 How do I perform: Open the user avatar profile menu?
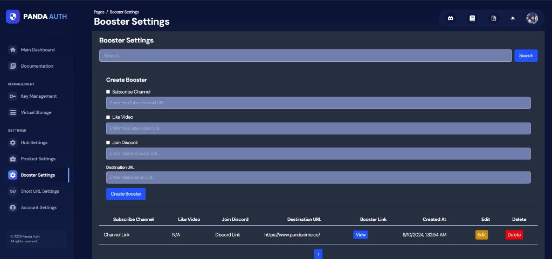tap(532, 18)
